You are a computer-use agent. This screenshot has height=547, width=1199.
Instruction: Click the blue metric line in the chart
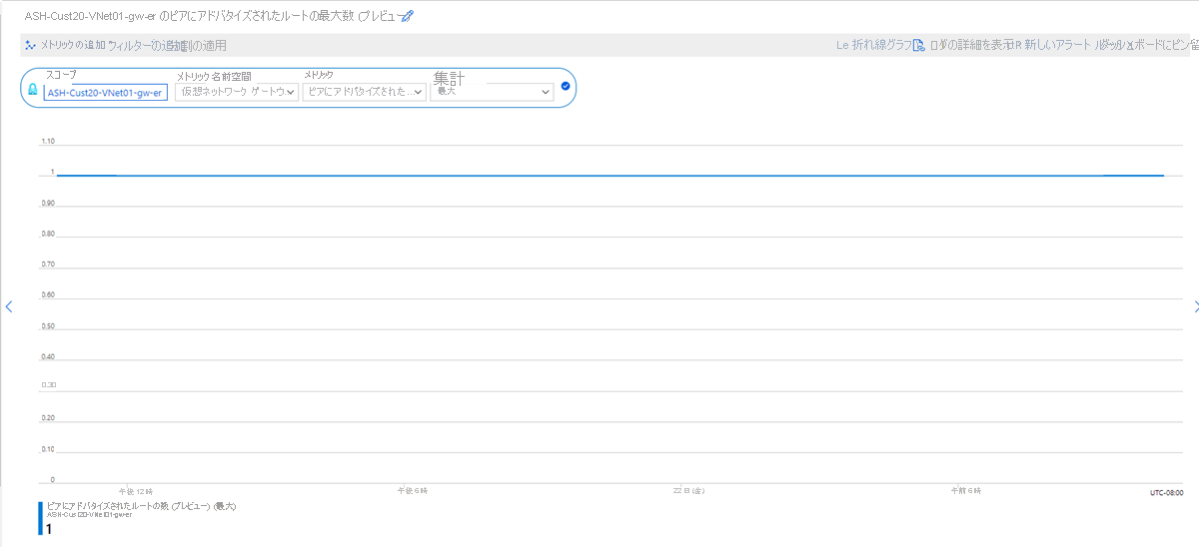click(609, 175)
